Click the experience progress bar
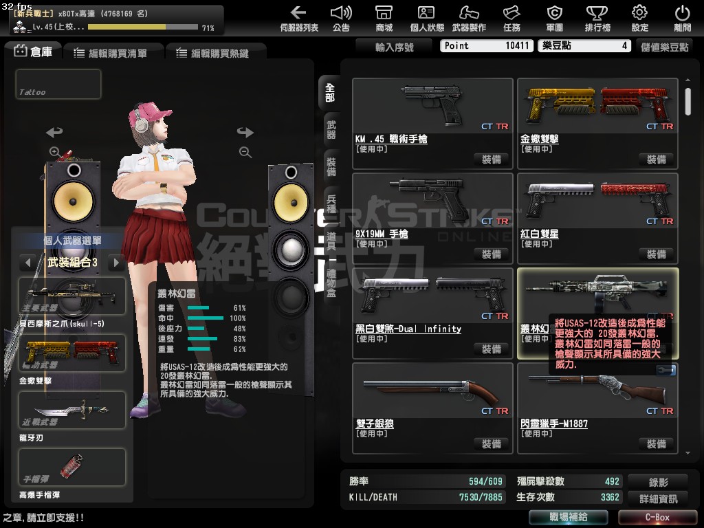Screen dimensions: 704x528 (143, 27)
